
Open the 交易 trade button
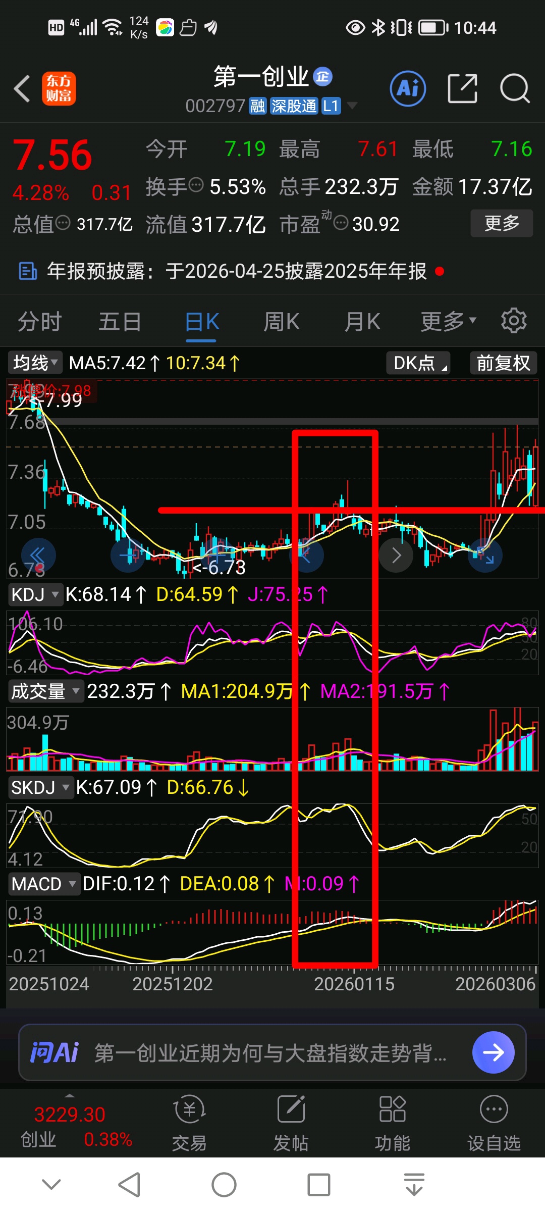[x=189, y=1124]
